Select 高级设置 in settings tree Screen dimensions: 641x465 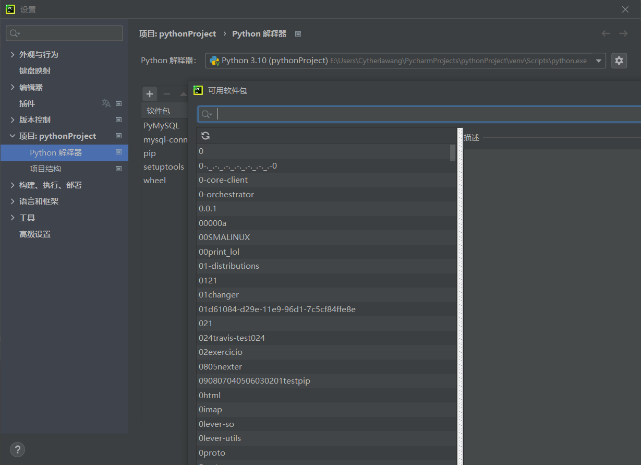click(35, 234)
